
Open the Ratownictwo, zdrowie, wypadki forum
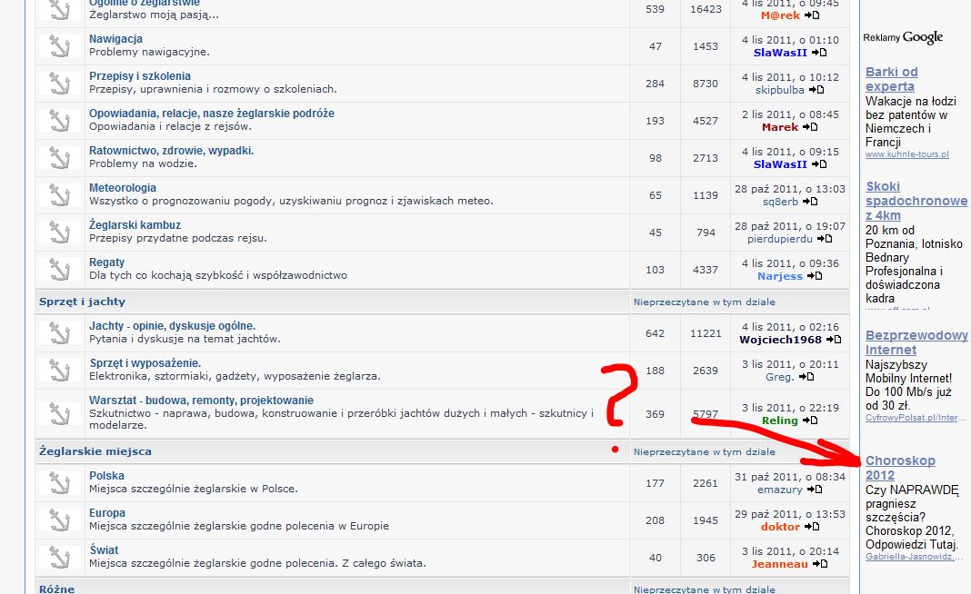click(x=171, y=151)
